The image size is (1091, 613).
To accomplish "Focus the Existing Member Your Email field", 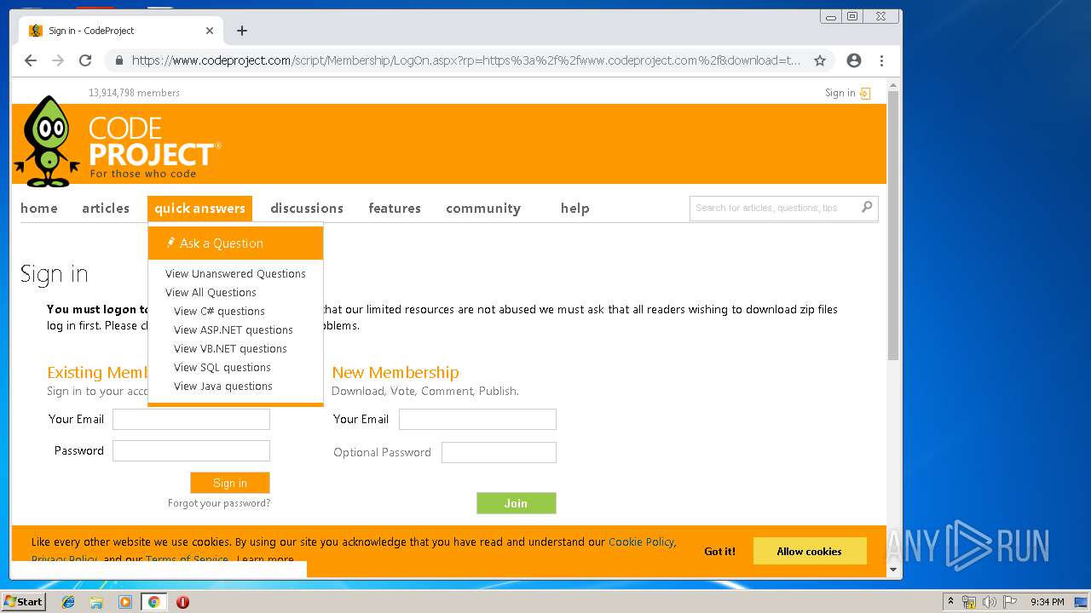I will 192,419.
